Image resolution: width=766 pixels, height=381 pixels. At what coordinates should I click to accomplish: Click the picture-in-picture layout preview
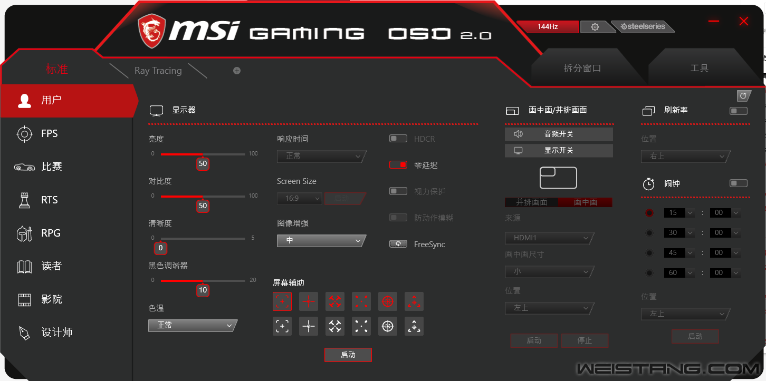pos(558,178)
